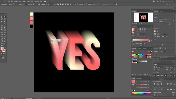This screenshot has height=99, width=176.
Task: Open the Object menu
Action: click(16, 1)
